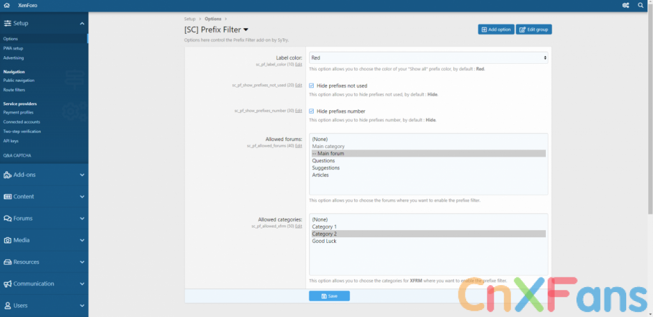
Task: Open the Label color dropdown
Action: point(428,58)
